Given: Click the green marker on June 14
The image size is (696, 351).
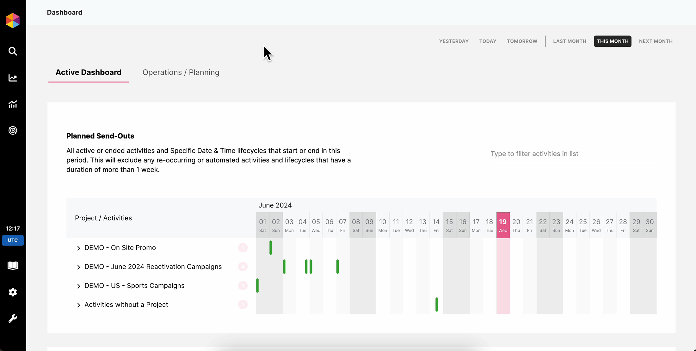Looking at the screenshot, I should [436, 305].
